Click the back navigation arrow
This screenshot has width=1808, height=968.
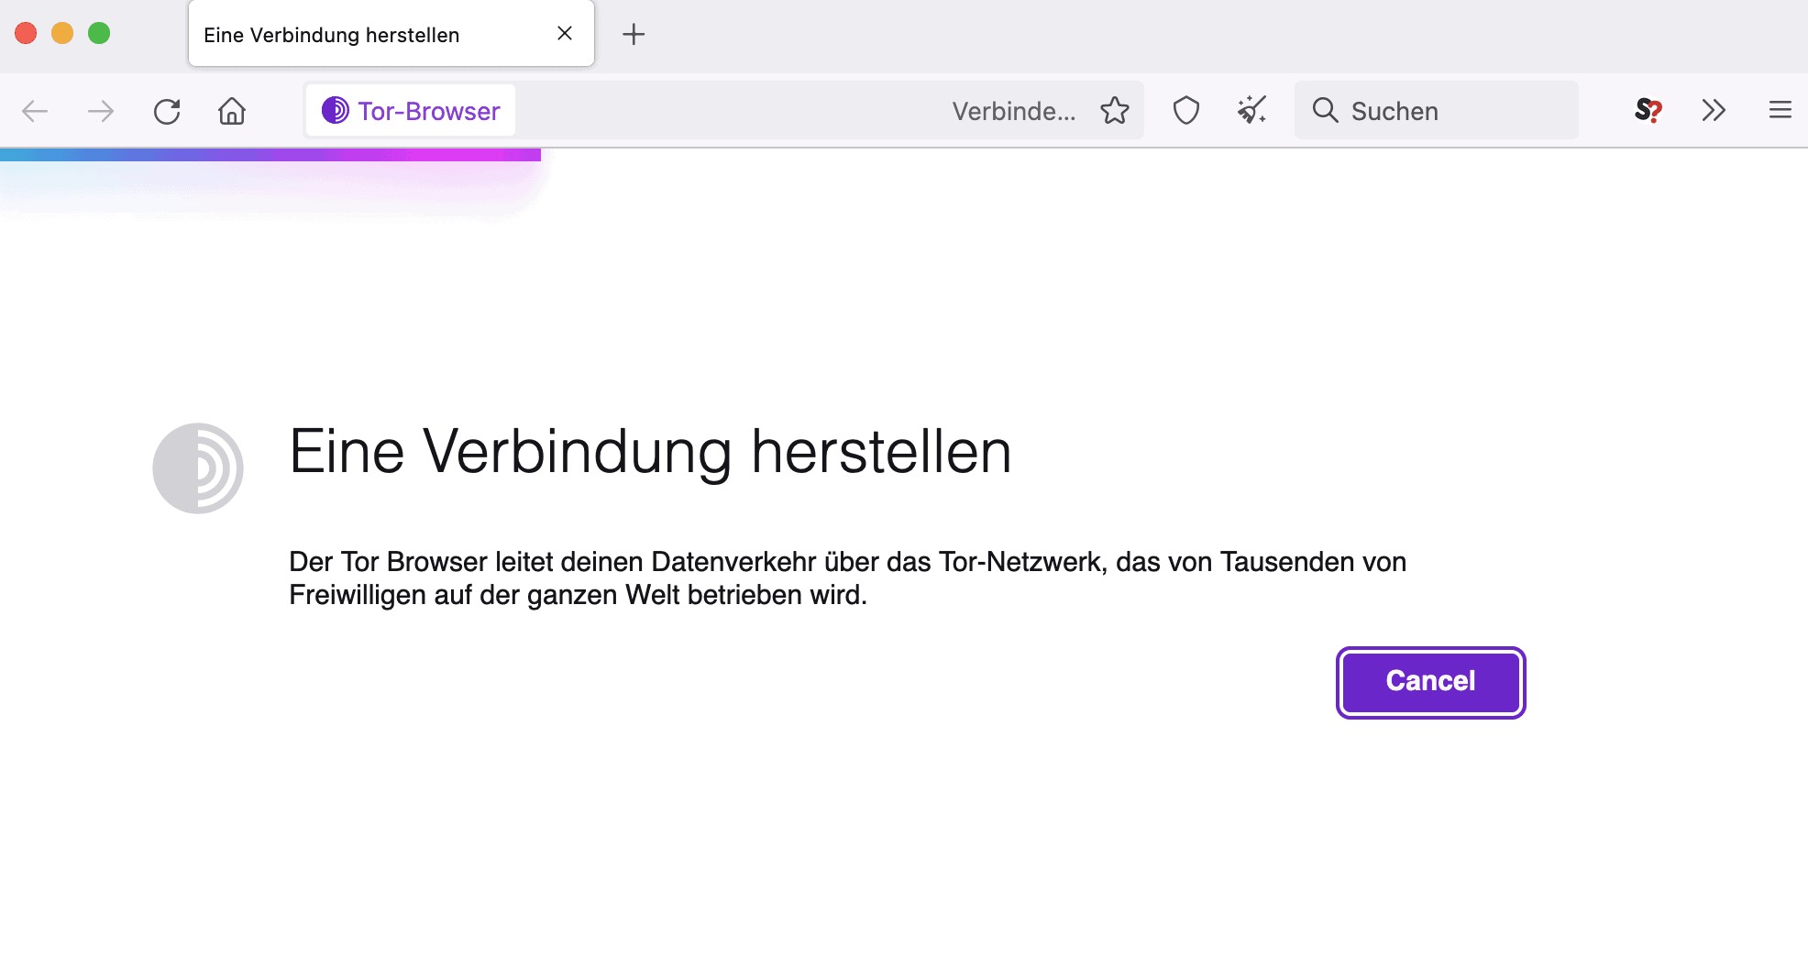pos(35,111)
